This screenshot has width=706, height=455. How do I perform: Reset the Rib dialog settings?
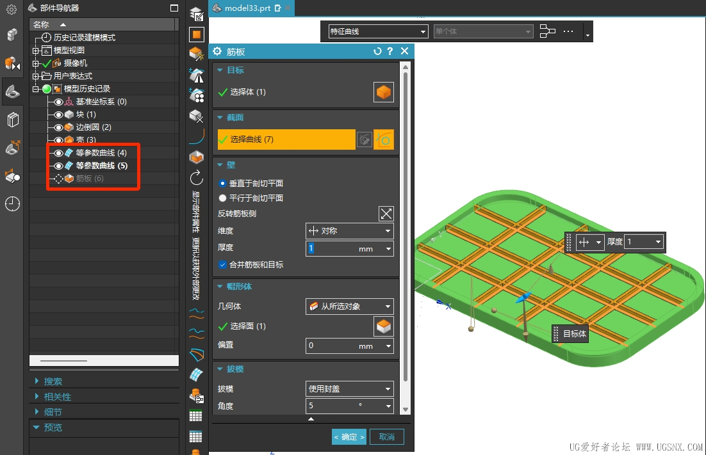pyautogui.click(x=377, y=52)
